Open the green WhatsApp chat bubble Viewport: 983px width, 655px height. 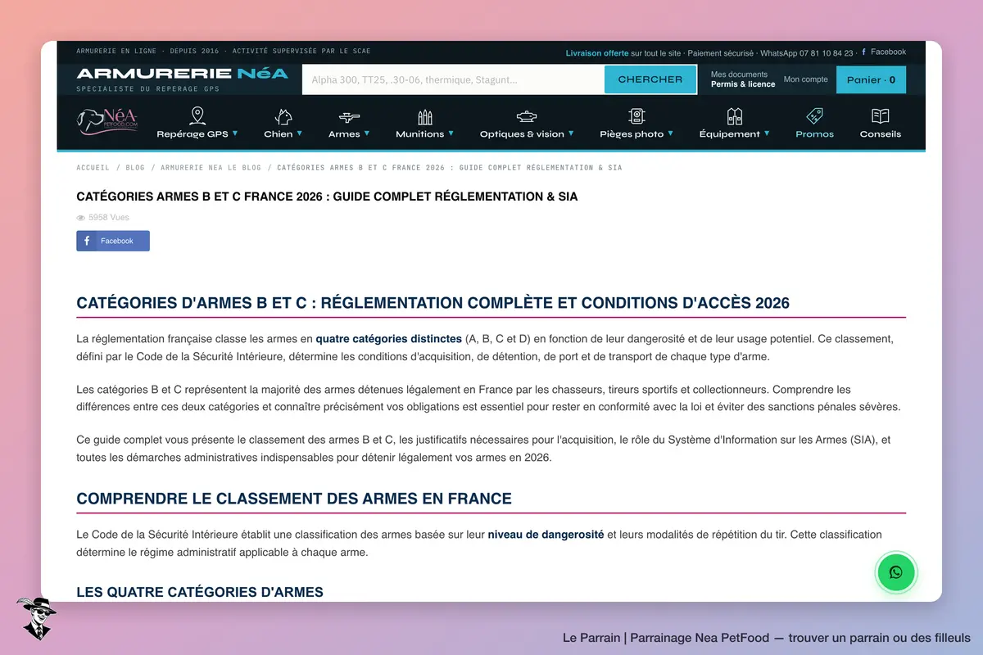[896, 572]
